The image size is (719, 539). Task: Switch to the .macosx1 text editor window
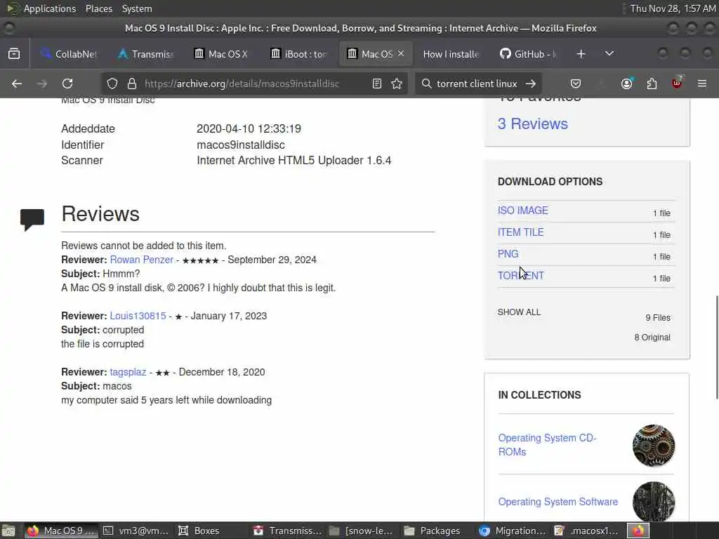point(588,531)
